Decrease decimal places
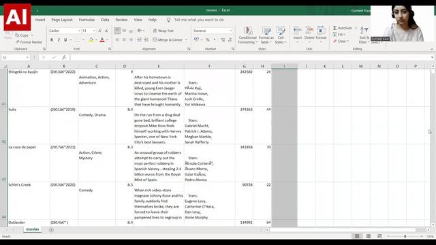 (230, 40)
